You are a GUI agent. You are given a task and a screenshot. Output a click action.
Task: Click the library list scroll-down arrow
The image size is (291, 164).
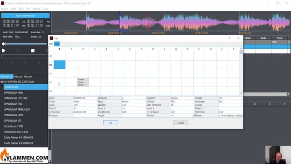point(50,162)
